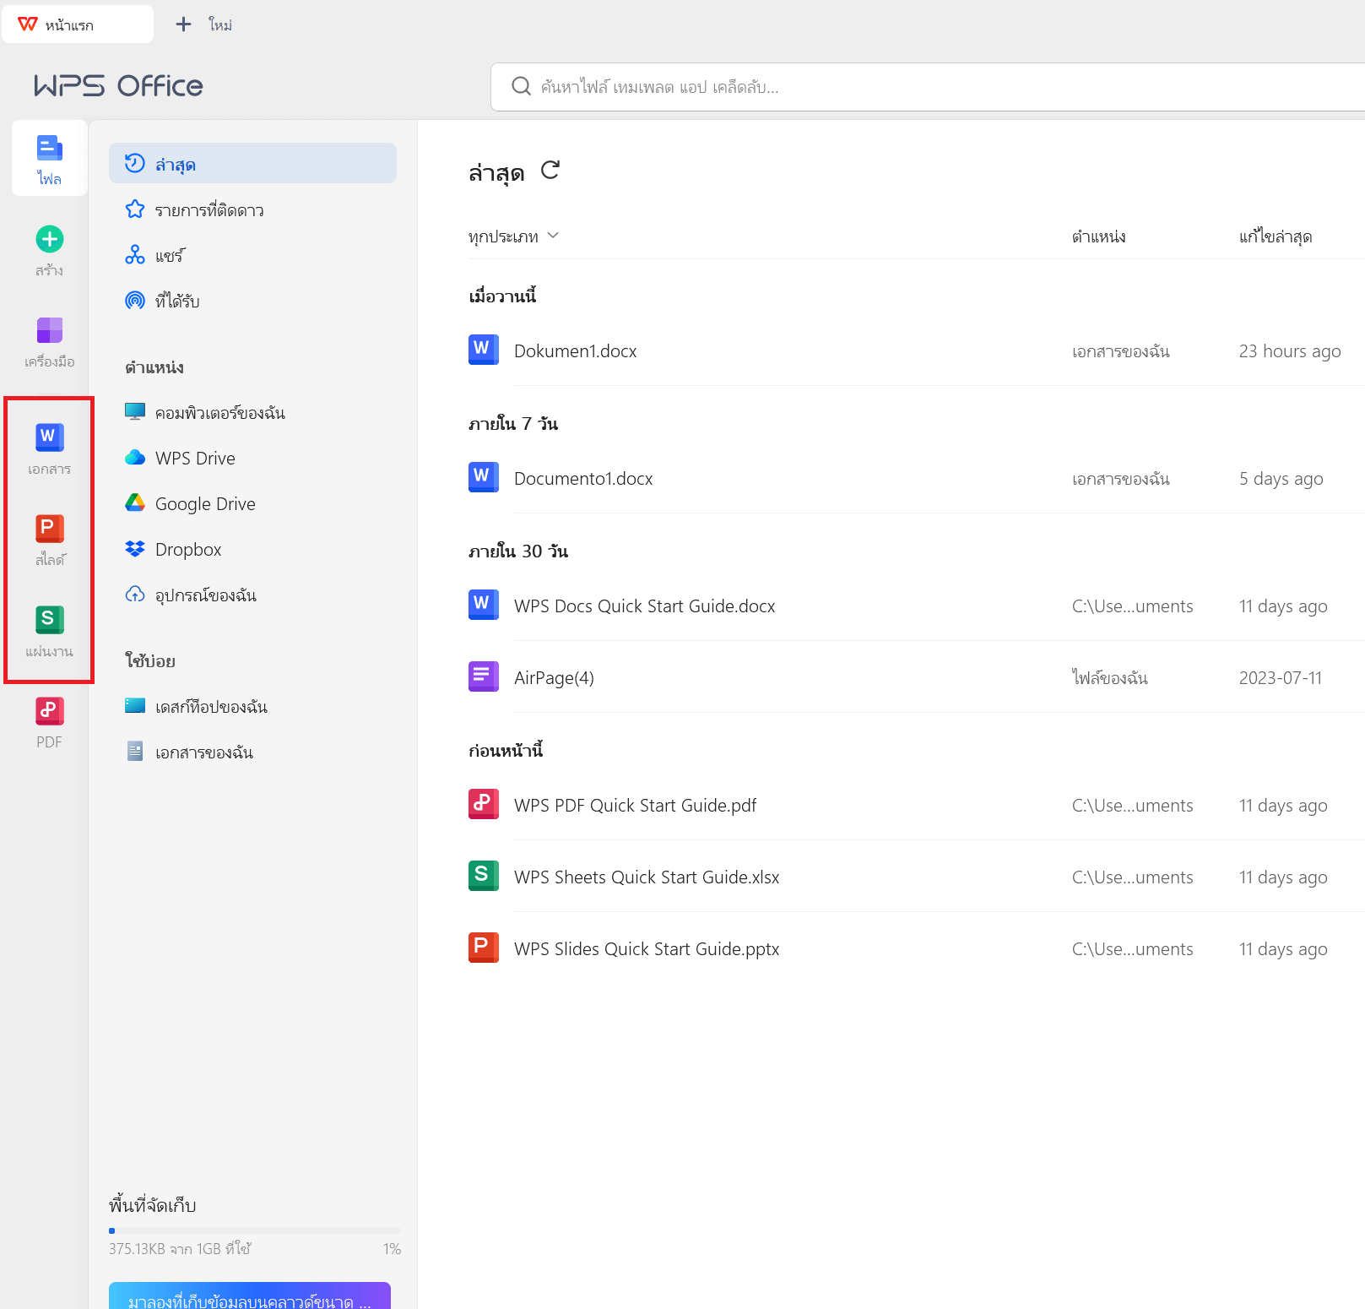Click the refresh icon next to ล่าสุด heading
The image size is (1365, 1309).
[550, 171]
